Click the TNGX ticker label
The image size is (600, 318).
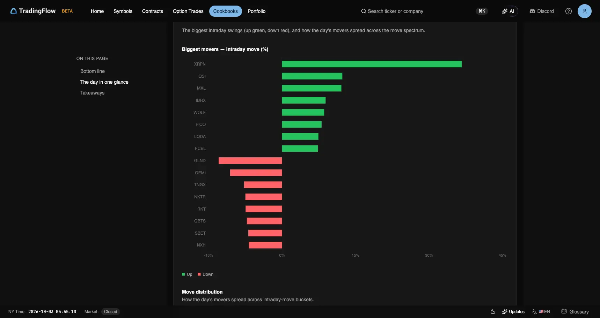click(200, 185)
